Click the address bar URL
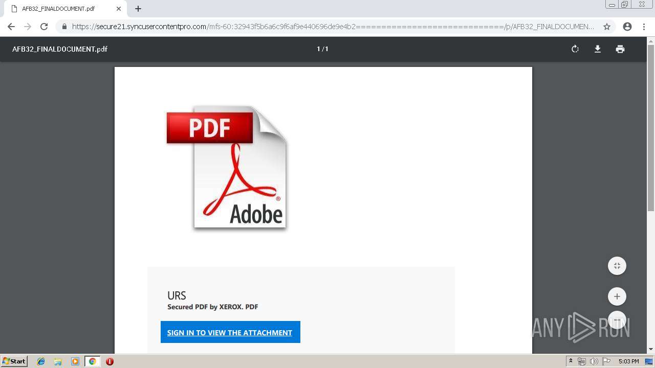The image size is (655, 368). pos(333,27)
